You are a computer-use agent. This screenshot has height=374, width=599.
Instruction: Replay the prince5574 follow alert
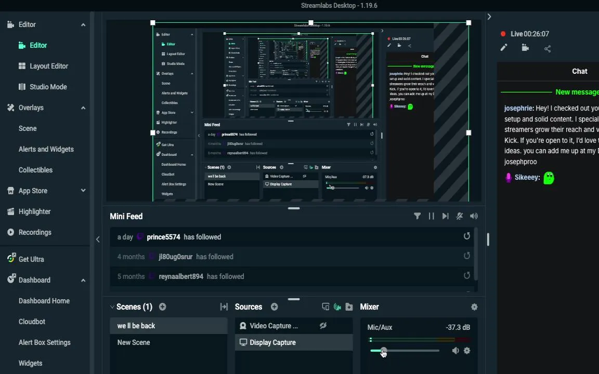[x=467, y=236]
